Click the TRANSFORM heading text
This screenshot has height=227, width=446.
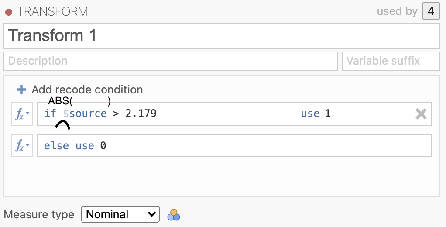(52, 12)
